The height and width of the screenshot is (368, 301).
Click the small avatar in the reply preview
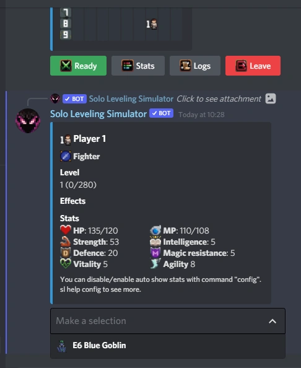(x=55, y=99)
